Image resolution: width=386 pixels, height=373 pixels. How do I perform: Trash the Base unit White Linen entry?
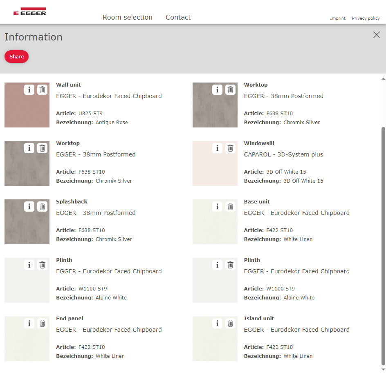[230, 206]
